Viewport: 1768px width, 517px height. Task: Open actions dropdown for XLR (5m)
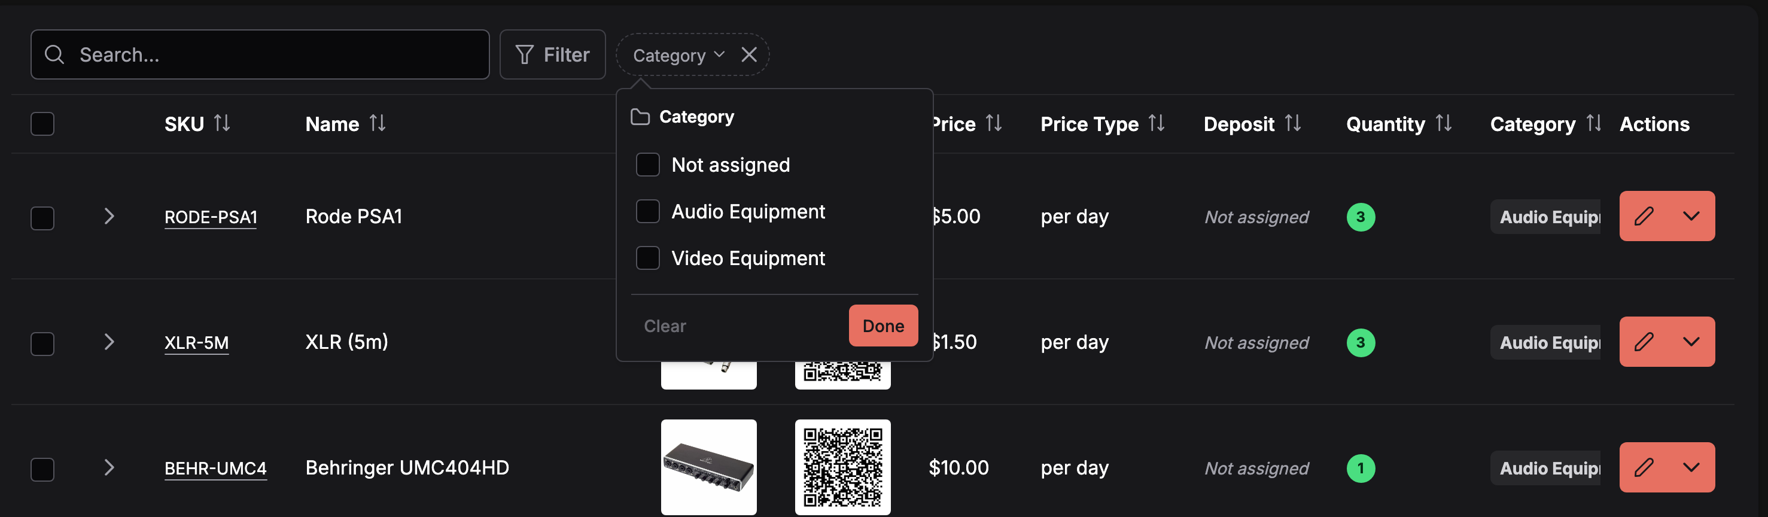[1691, 342]
